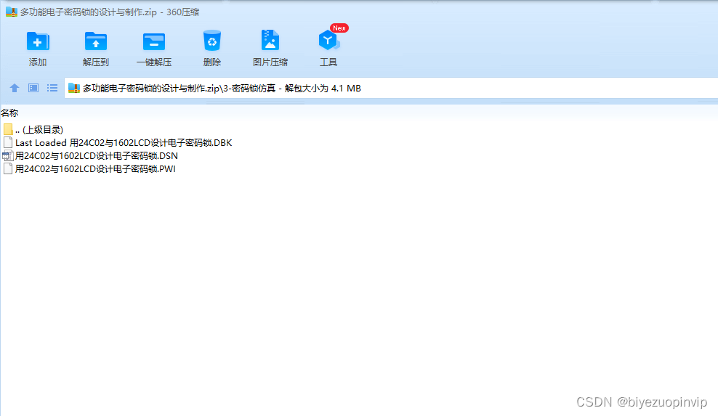
Task: Switch to thumbnail view icon
Action: click(33, 88)
